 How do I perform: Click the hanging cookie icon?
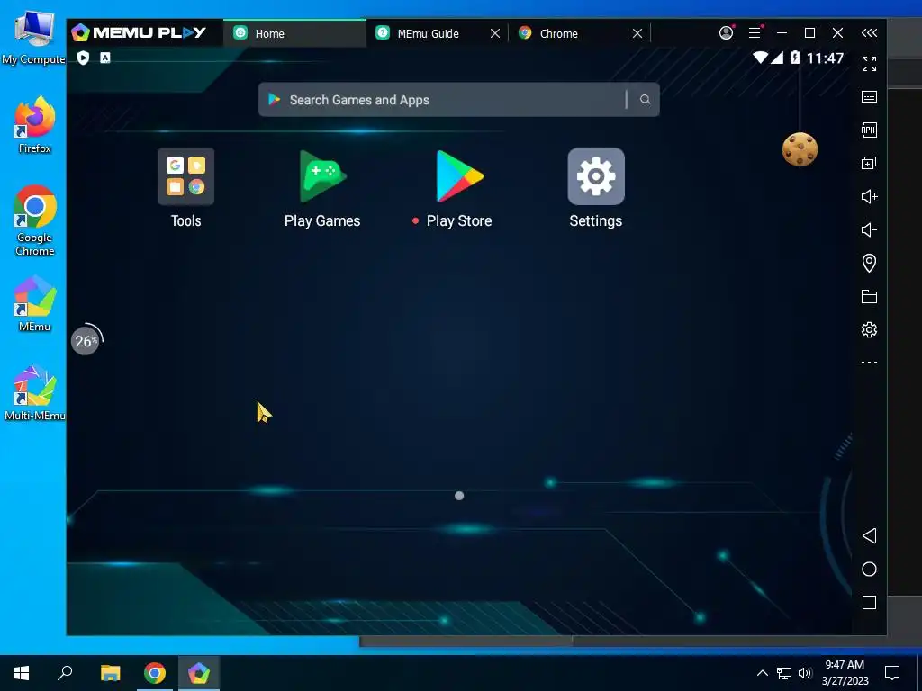click(x=800, y=149)
